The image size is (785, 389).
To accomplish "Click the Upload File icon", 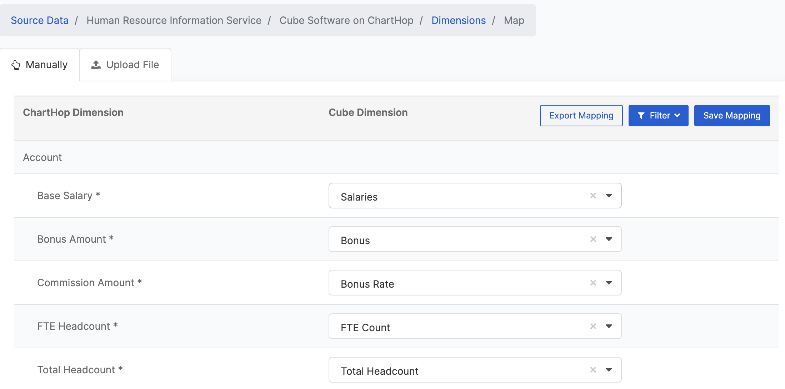I will coord(96,64).
